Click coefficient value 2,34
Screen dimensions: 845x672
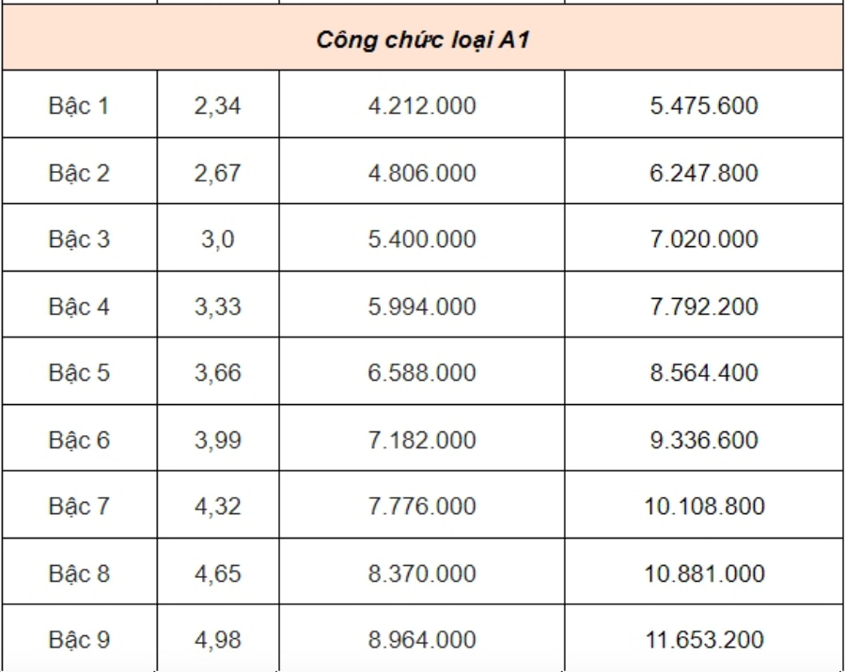[x=218, y=106]
